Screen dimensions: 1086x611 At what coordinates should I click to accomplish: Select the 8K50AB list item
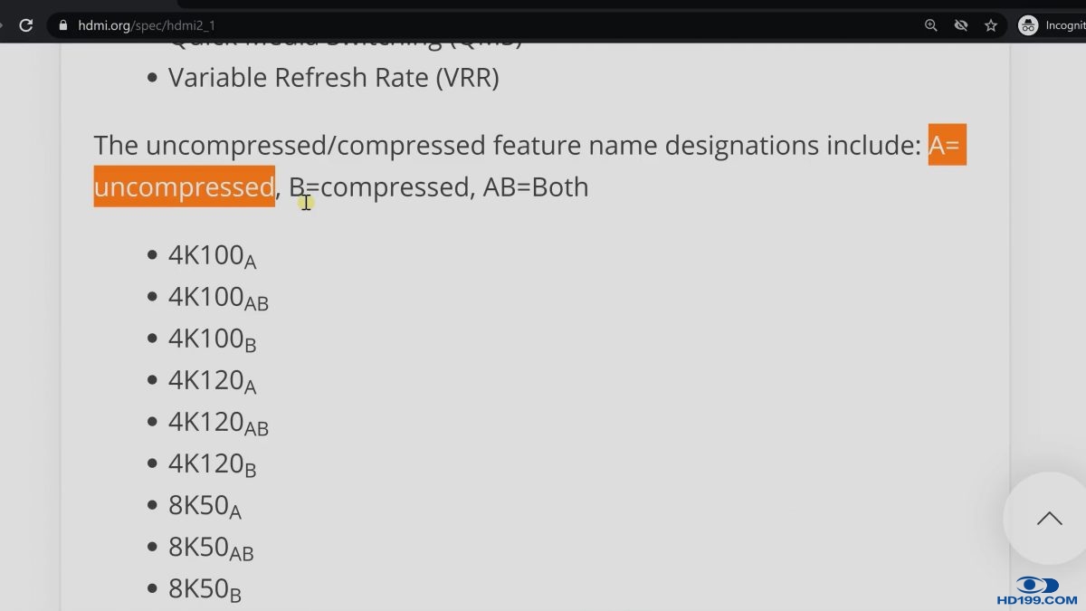(x=211, y=548)
